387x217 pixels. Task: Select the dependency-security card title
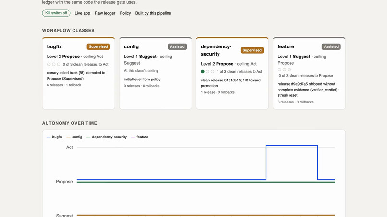216,50
